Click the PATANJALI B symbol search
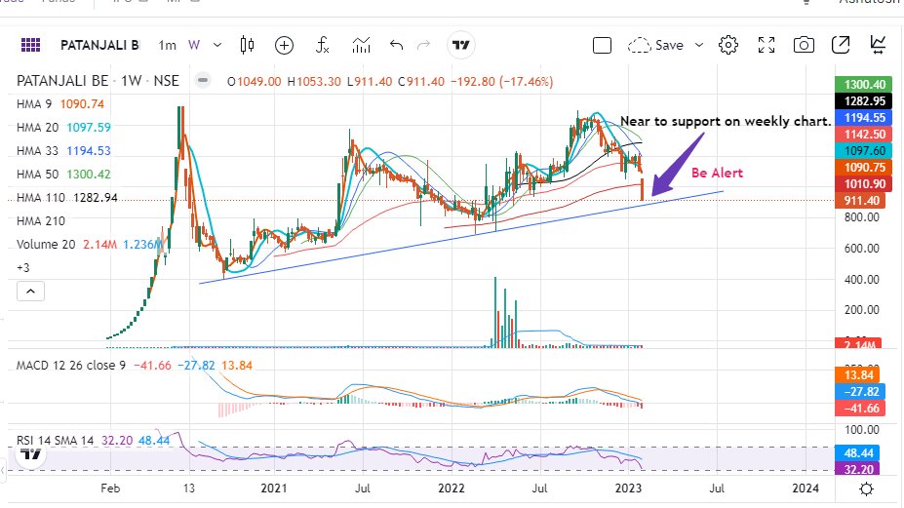 tap(99, 45)
